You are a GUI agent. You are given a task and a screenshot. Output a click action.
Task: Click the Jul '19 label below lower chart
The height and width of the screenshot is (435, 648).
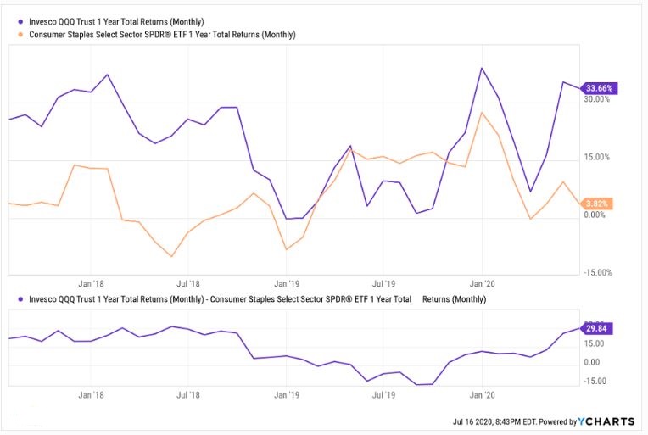[383, 395]
